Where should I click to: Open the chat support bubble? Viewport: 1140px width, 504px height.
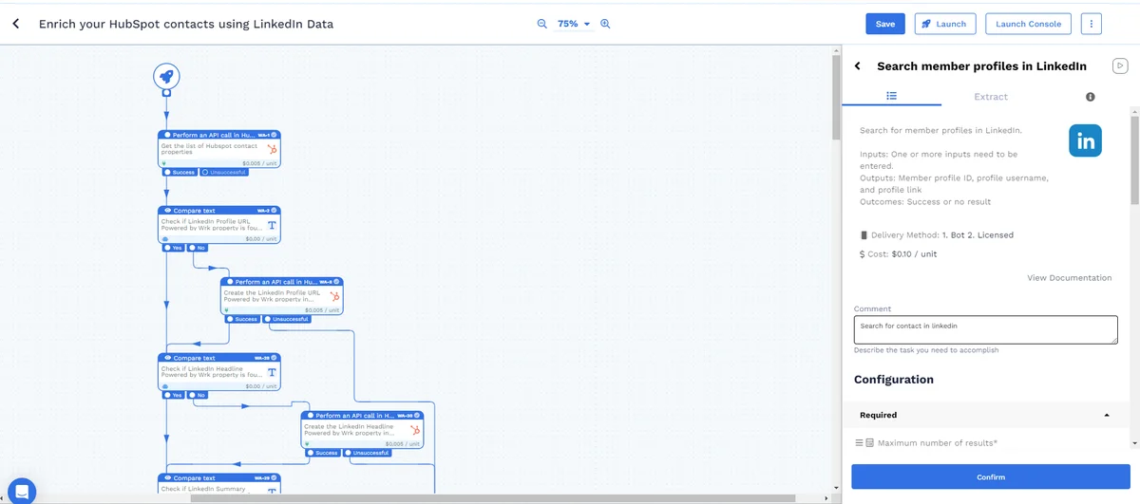point(21,491)
